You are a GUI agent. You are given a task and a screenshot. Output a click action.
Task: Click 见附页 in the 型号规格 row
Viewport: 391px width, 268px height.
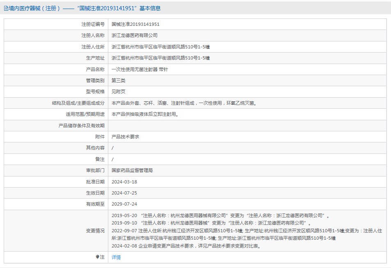click(119, 92)
